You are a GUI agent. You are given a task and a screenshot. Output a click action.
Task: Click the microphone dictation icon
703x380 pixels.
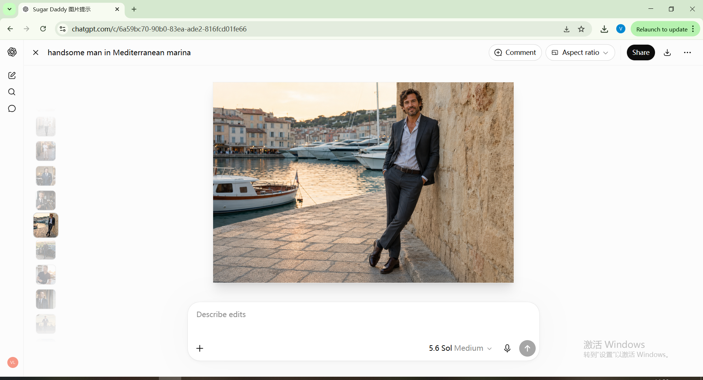tap(507, 348)
